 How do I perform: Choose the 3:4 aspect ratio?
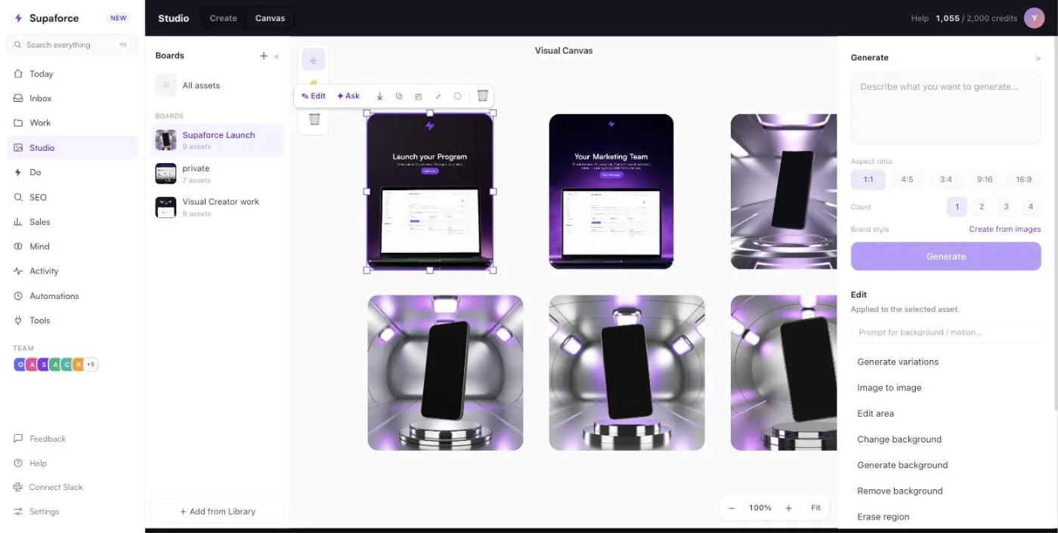[x=946, y=180]
